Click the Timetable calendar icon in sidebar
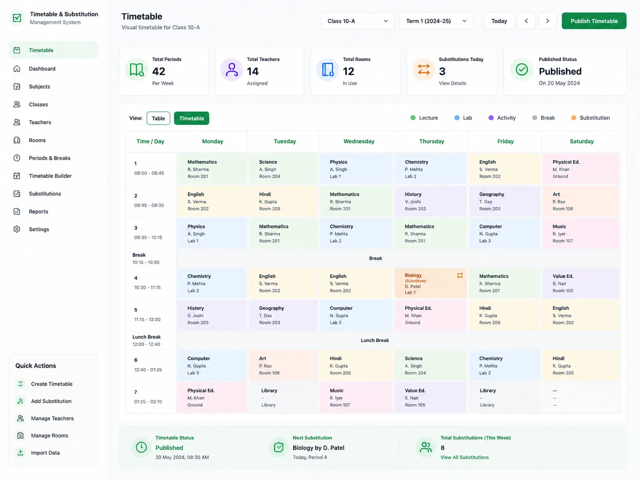Viewport: 640px width, 480px height. (x=17, y=50)
